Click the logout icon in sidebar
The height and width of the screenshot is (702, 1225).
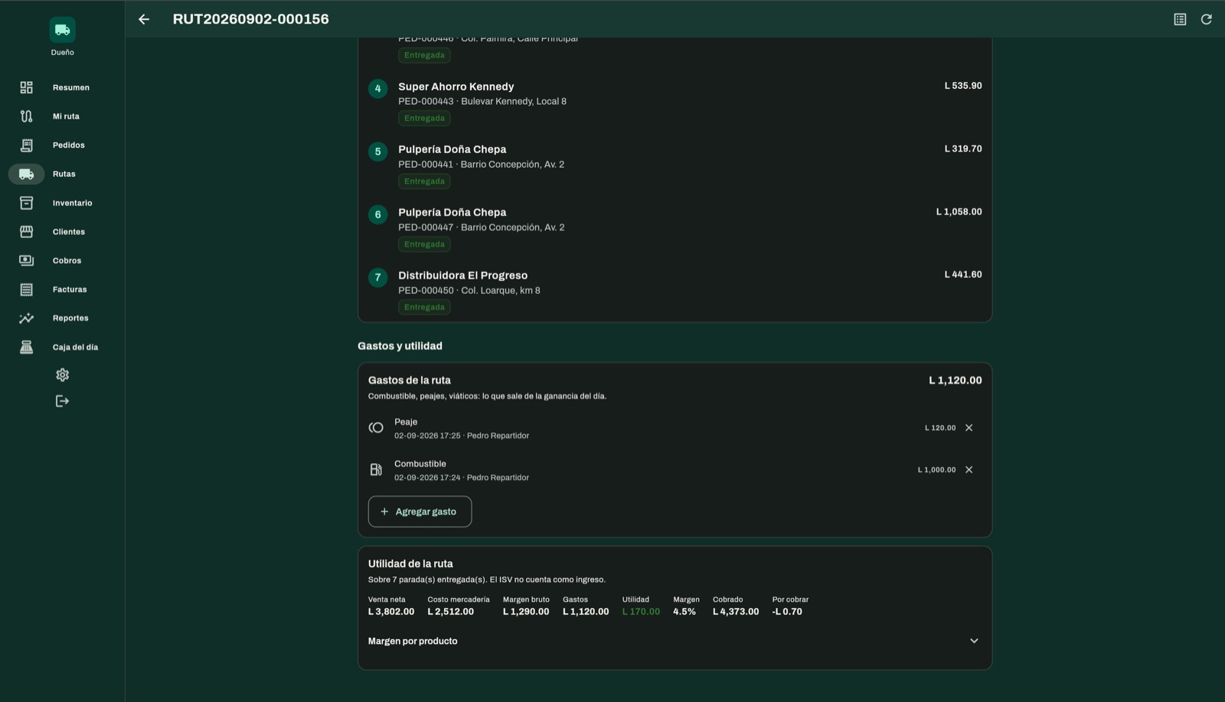pos(63,401)
